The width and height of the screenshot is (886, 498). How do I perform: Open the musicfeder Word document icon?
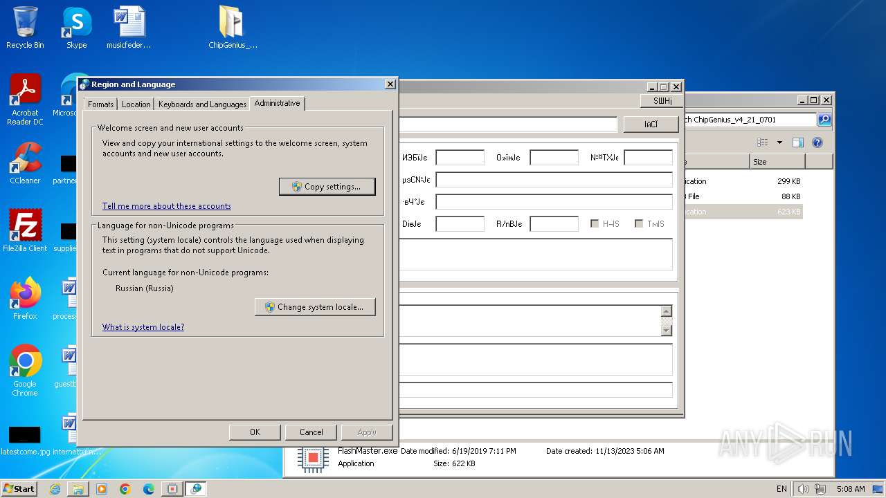point(129,28)
